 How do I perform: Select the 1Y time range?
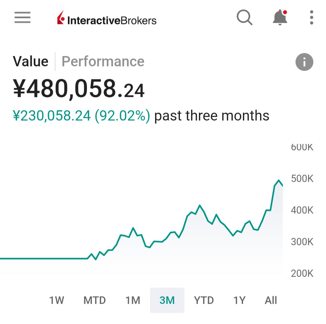pyautogui.click(x=239, y=300)
